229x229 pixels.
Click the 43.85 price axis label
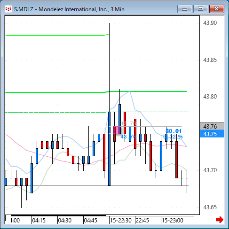point(210,60)
